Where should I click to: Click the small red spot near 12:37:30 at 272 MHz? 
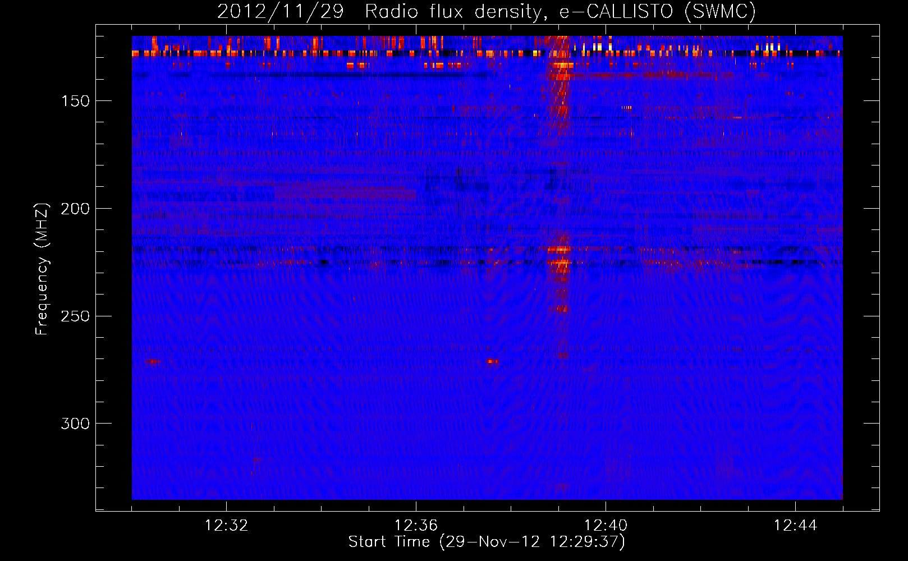(492, 361)
